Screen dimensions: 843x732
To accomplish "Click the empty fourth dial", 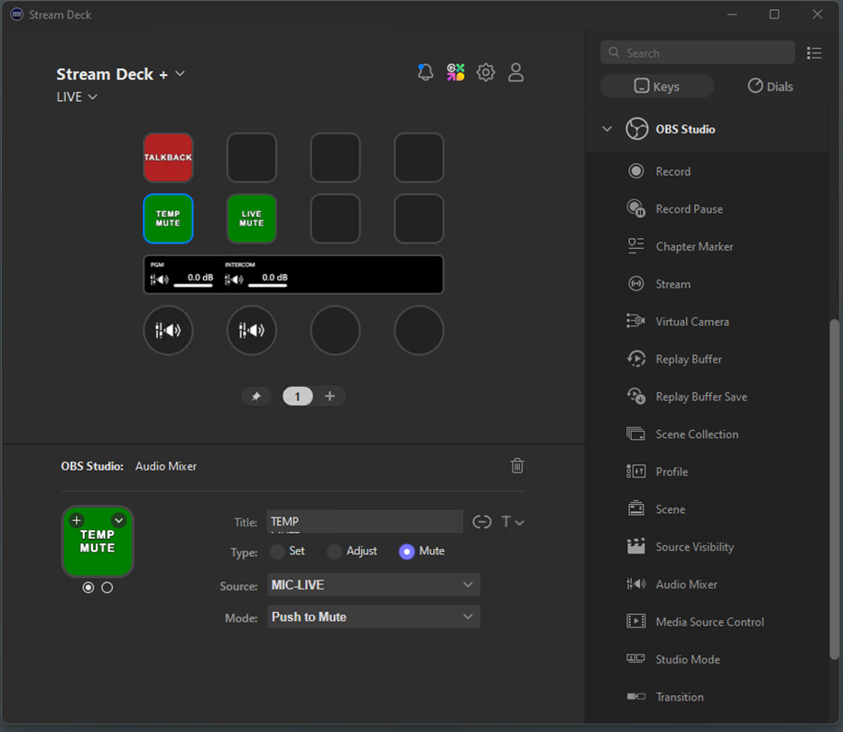I will tap(419, 330).
